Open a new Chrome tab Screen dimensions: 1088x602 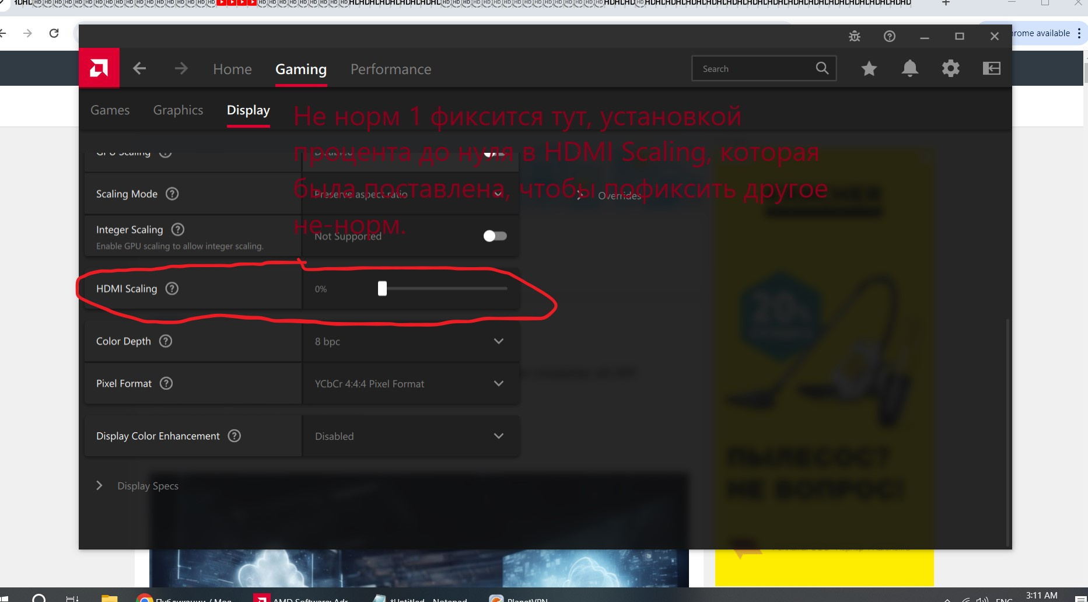(946, 3)
